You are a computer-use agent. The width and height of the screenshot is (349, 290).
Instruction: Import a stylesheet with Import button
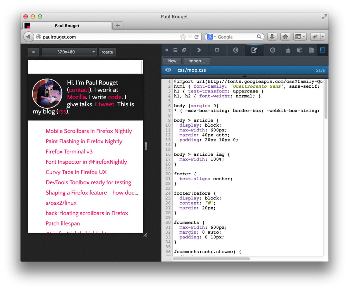tap(197, 61)
